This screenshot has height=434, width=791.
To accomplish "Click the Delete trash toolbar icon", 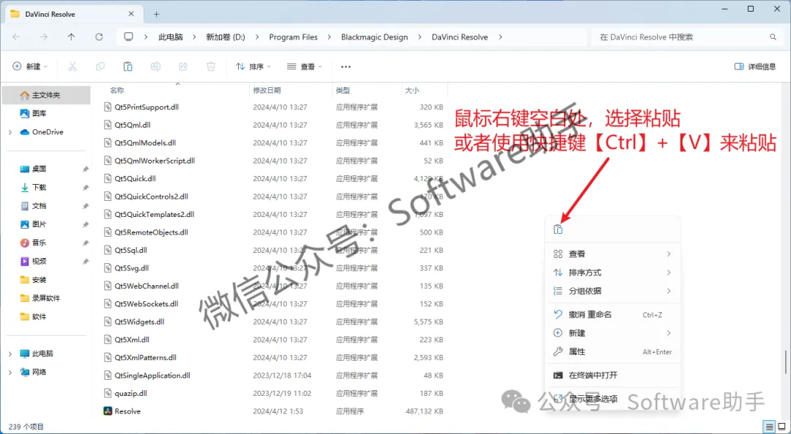I will pos(211,66).
